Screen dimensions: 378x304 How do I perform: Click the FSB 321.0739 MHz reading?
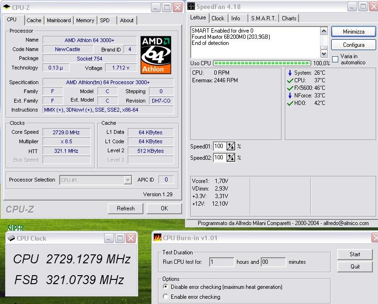[x=69, y=280]
